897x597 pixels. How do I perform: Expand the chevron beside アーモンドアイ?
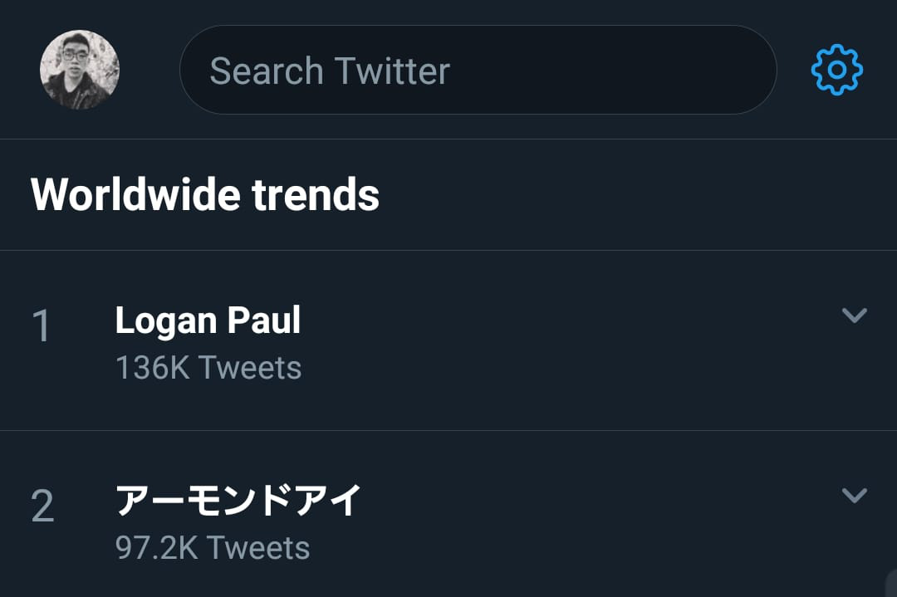[855, 495]
